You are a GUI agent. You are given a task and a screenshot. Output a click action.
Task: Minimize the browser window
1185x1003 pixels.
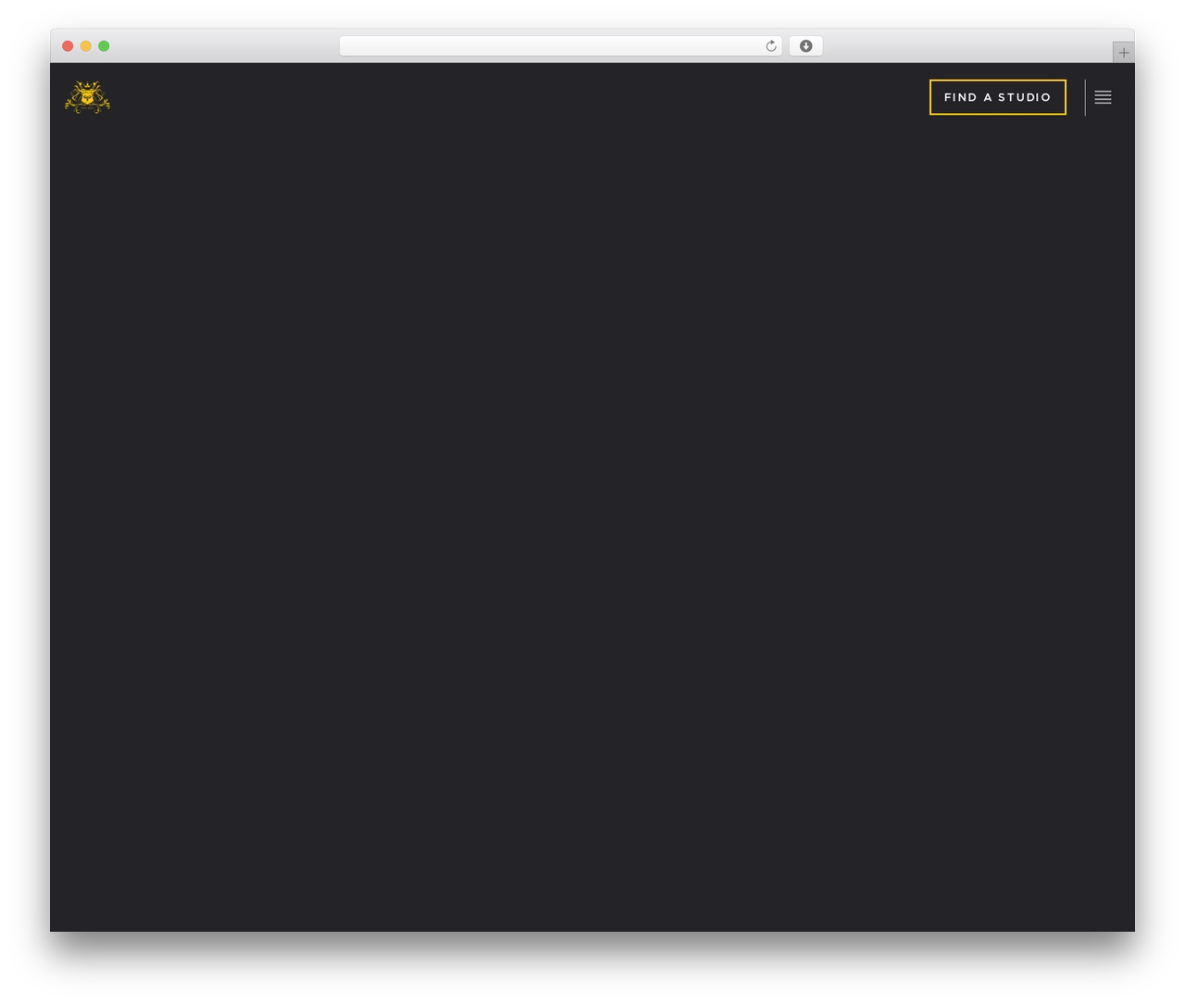(x=86, y=46)
